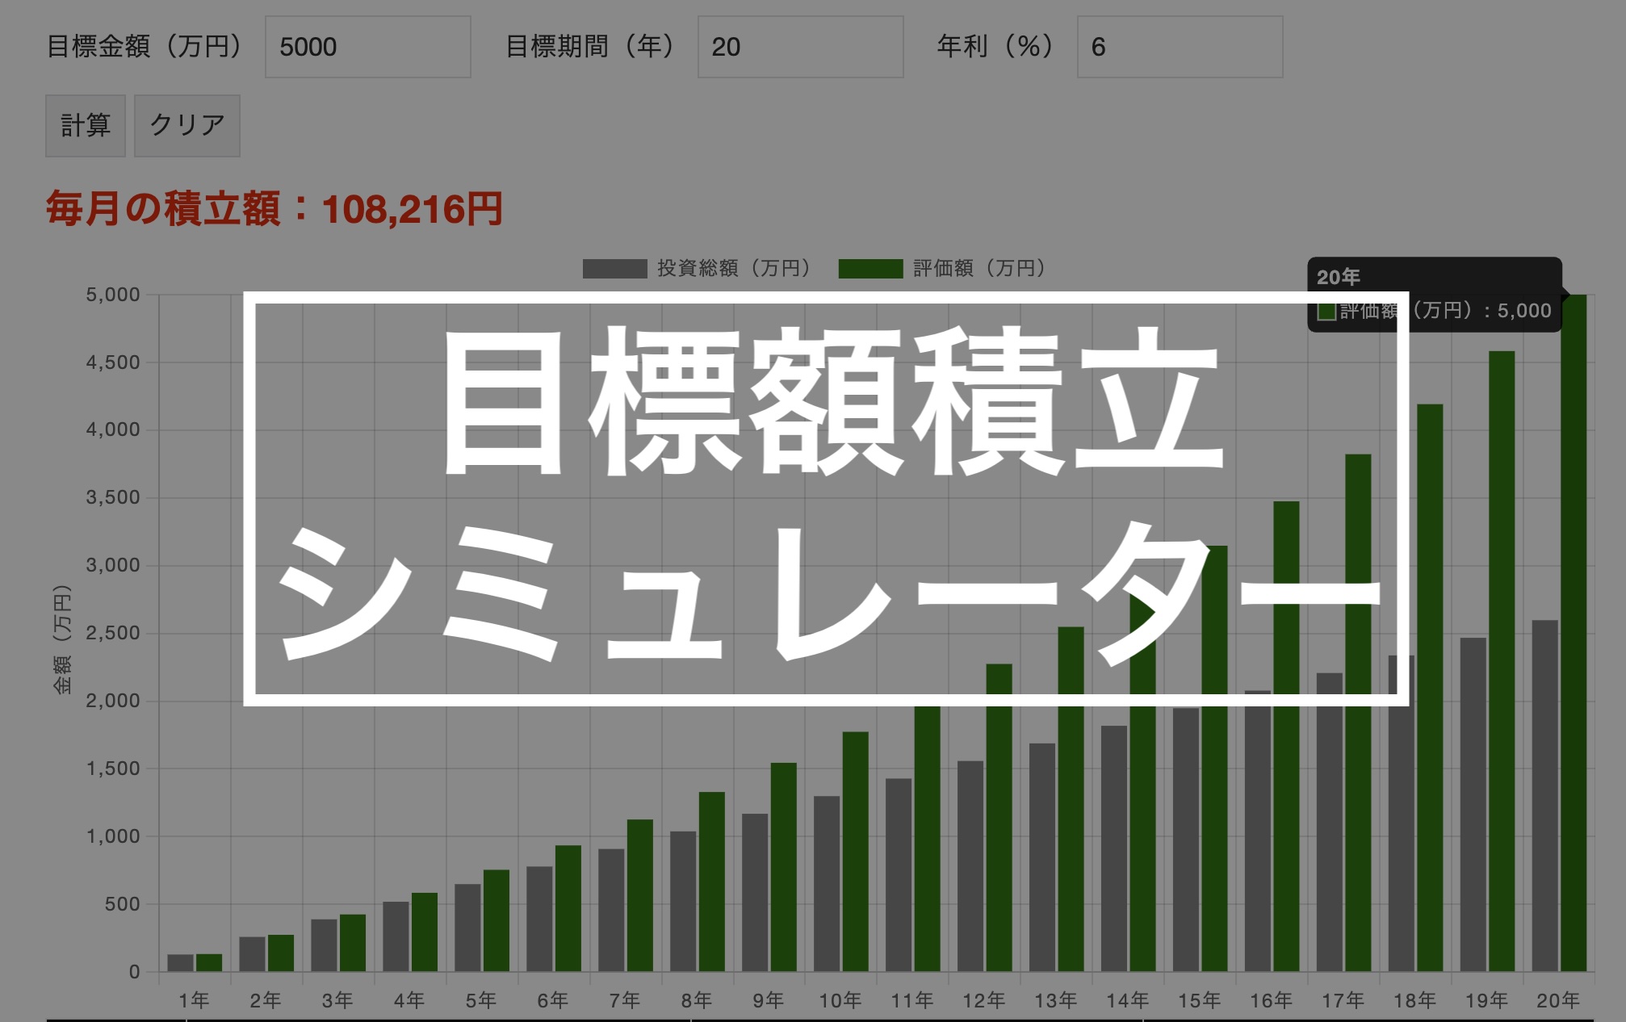Click the green 評価額 bar for 3年
Screen dimensions: 1626x1022
click(x=353, y=943)
